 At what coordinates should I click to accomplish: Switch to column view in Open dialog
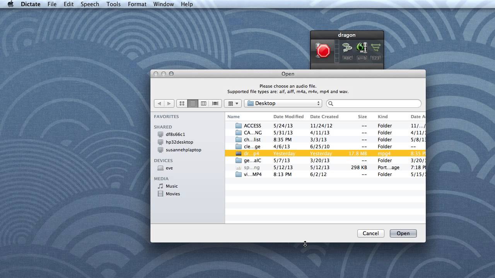tap(203, 103)
